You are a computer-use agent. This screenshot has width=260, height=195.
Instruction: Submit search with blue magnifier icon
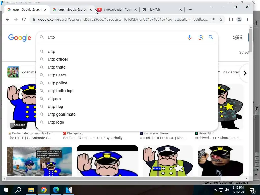point(211,37)
